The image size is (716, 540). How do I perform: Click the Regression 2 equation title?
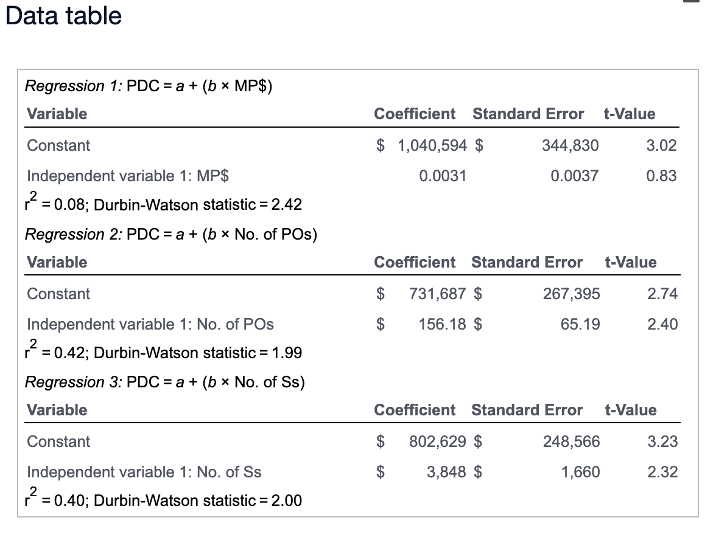[x=170, y=234]
